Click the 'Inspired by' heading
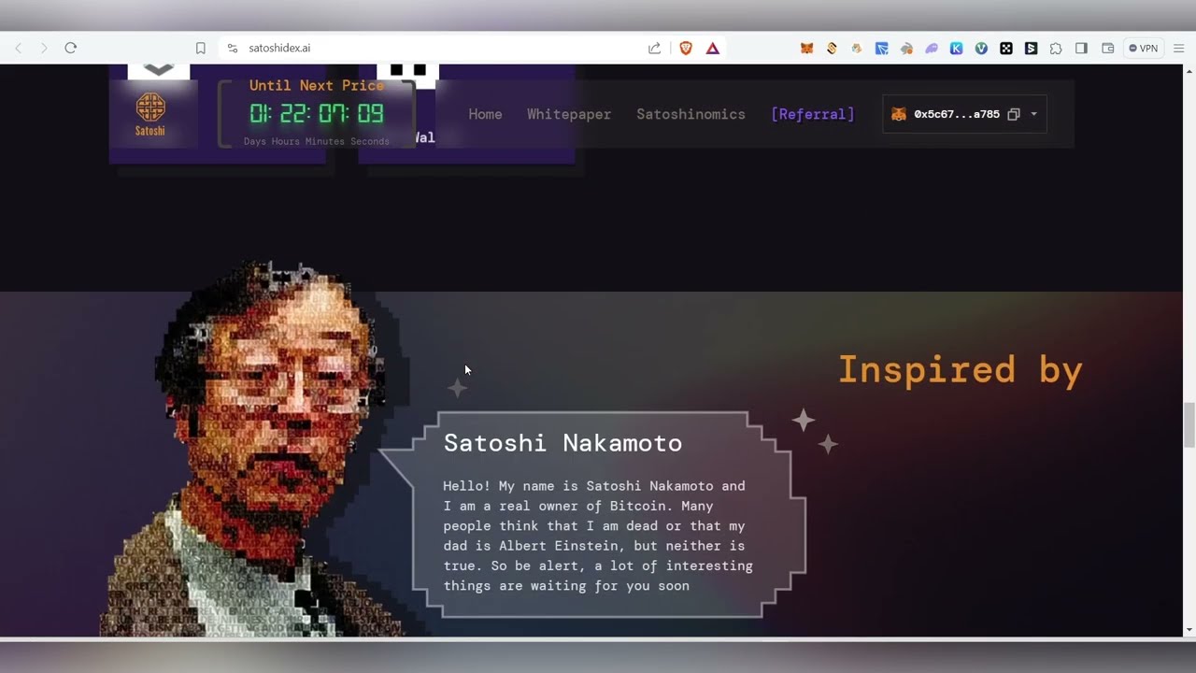Image resolution: width=1196 pixels, height=673 pixels. [961, 371]
